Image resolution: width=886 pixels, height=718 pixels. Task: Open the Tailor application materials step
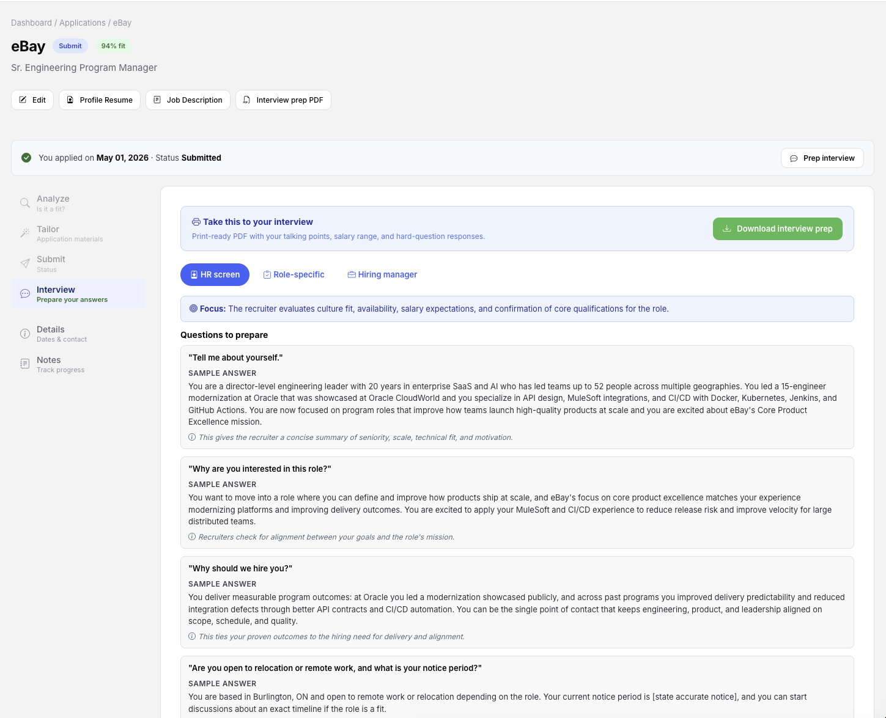(78, 233)
